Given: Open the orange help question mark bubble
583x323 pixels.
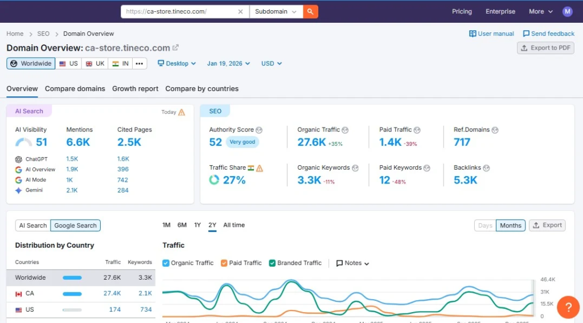Looking at the screenshot, I should 568,307.
